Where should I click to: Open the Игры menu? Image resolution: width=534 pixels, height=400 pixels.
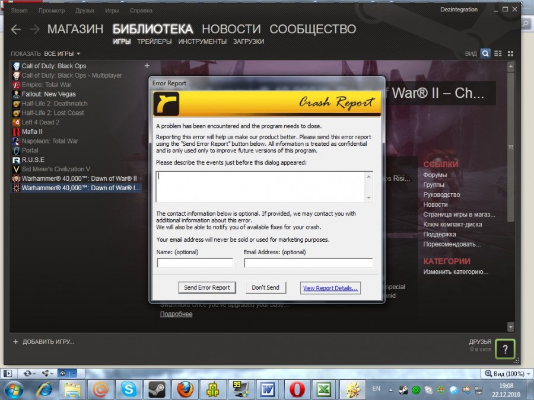tap(112, 11)
